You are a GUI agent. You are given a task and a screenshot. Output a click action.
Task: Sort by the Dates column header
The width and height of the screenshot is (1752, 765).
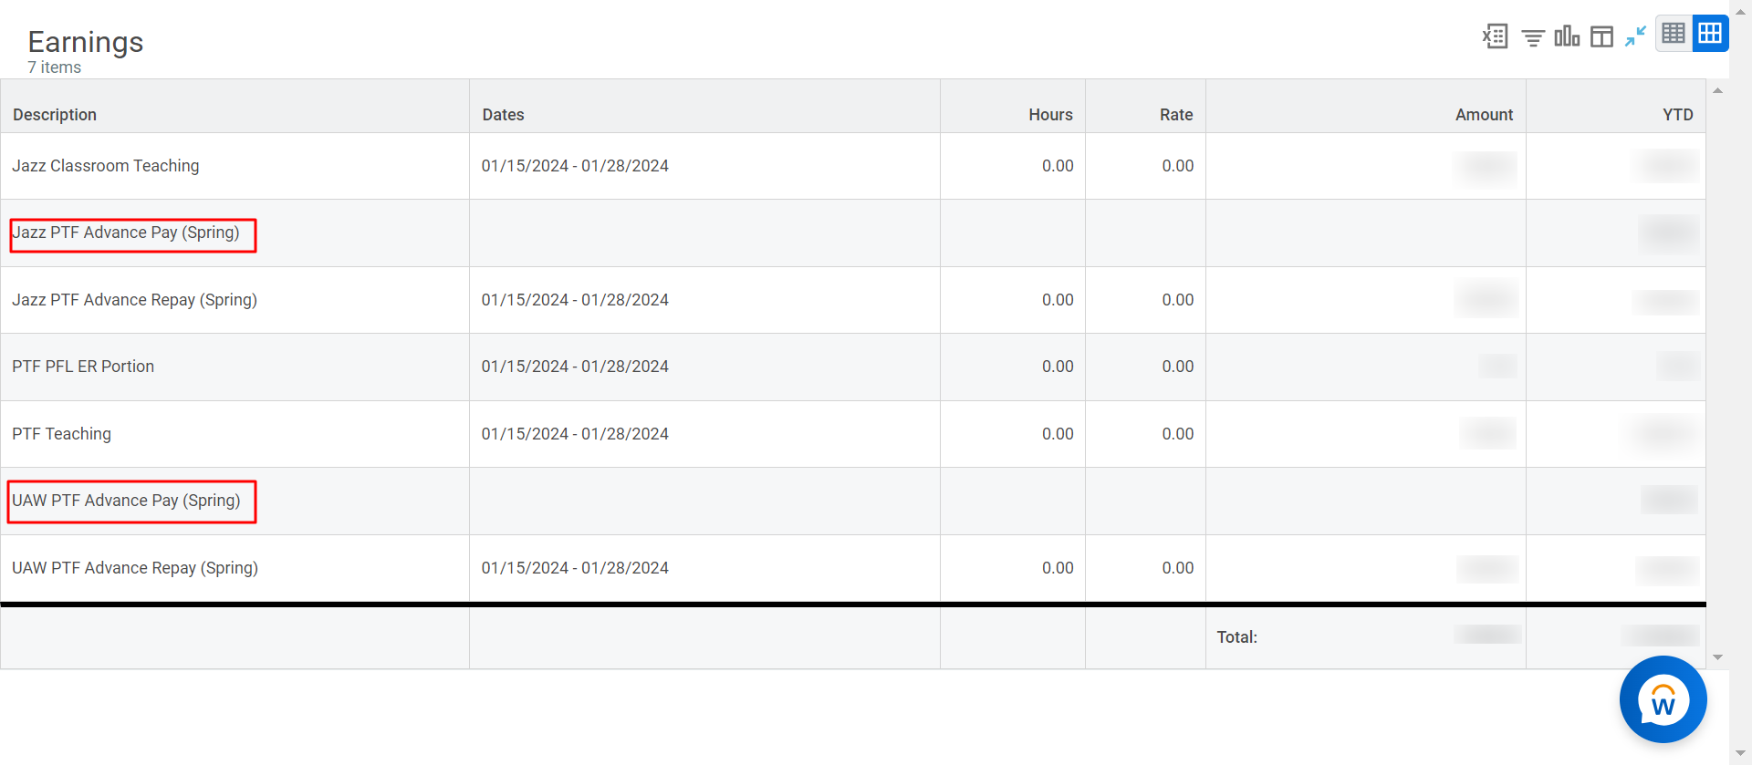[503, 115]
